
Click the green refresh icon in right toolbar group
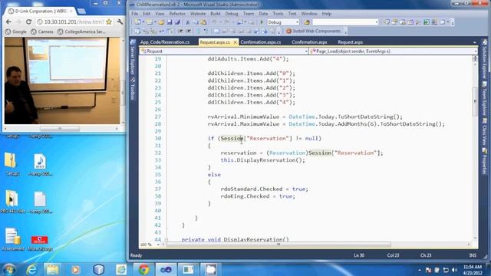point(427,22)
